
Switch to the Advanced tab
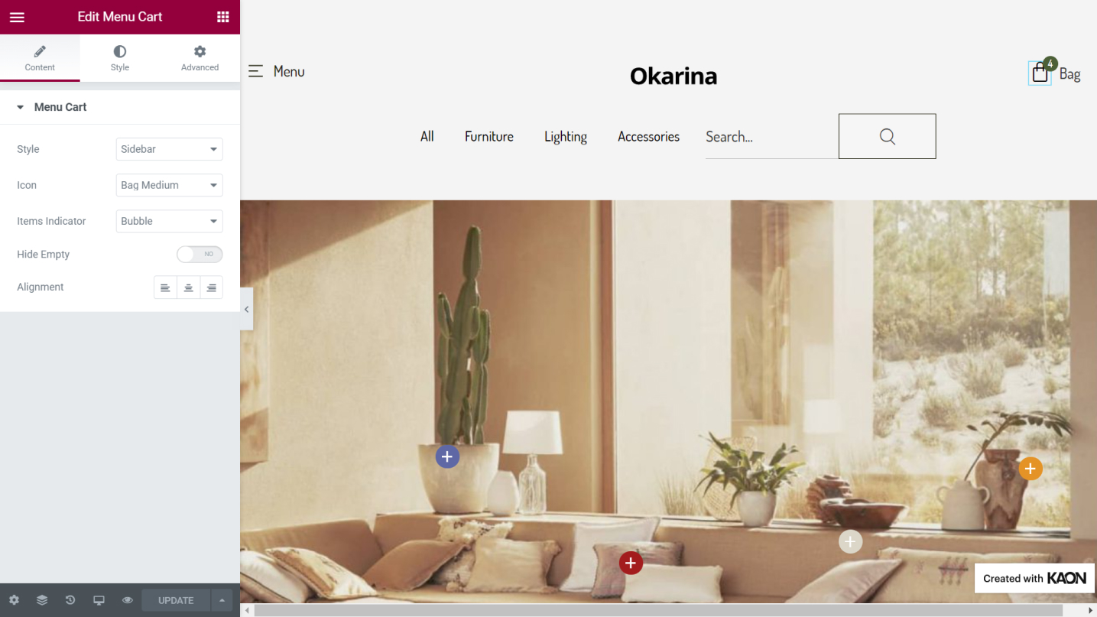200,58
